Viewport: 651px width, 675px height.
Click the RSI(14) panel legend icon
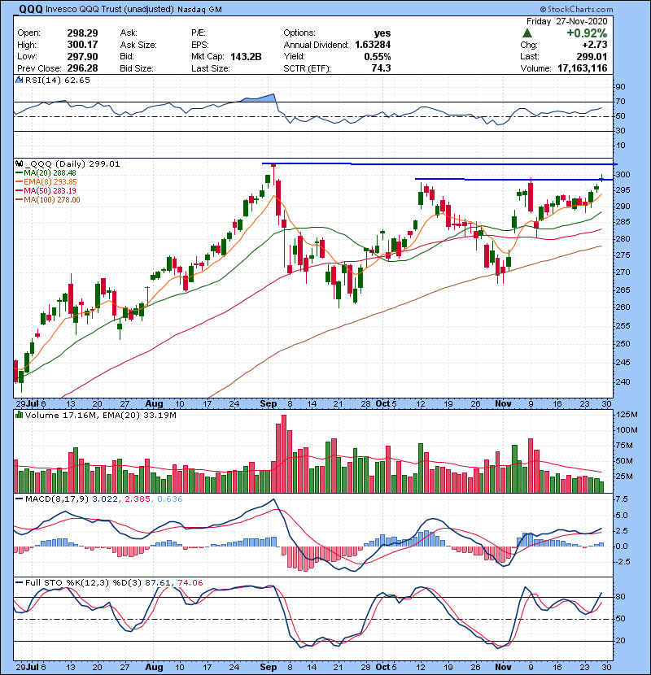tap(19, 80)
